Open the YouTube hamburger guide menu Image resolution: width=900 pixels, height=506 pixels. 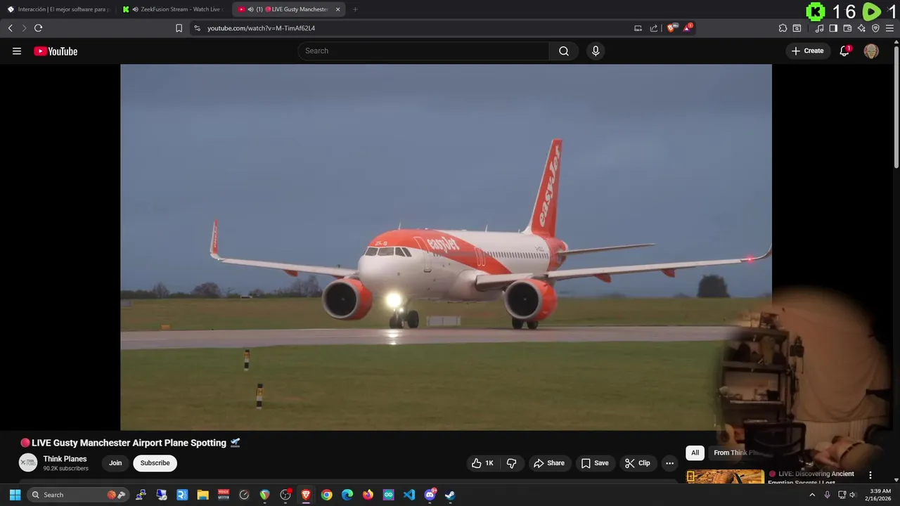17,51
